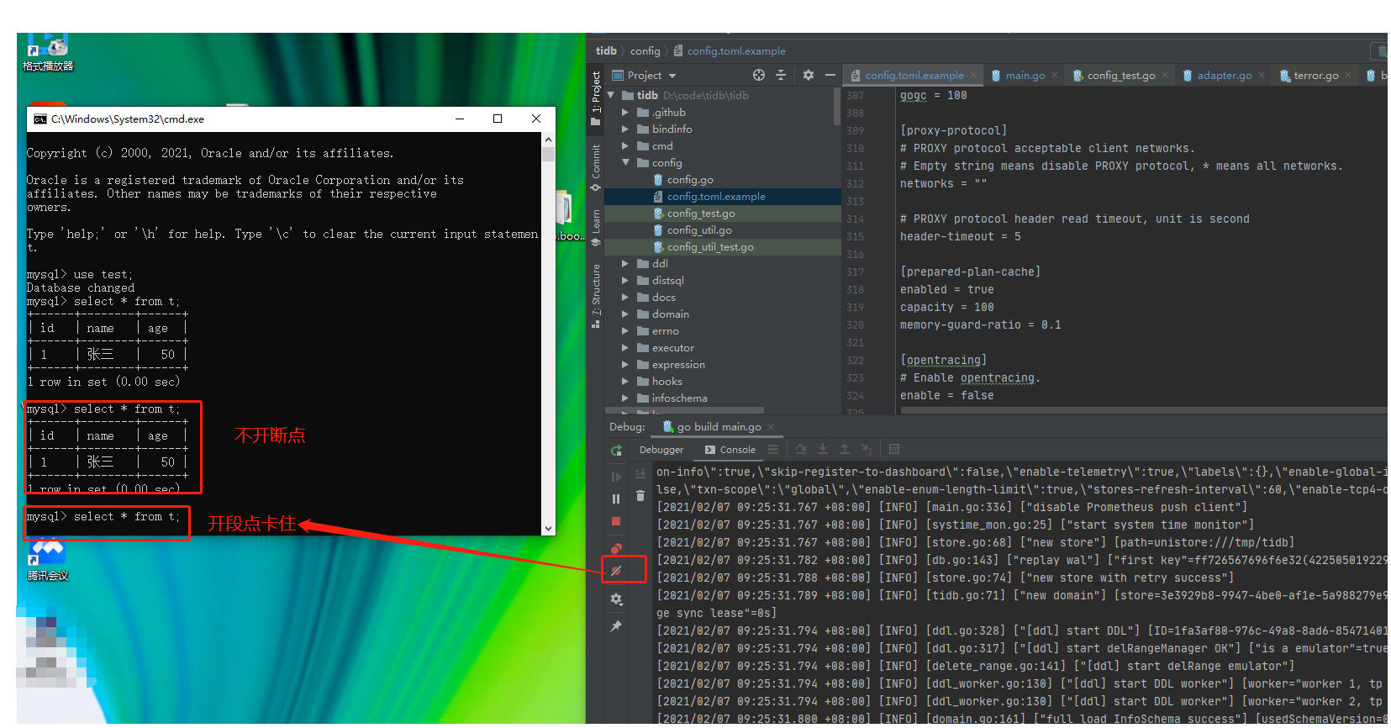Click the Rerun debug session icon
The image size is (1391, 728).
[x=616, y=451]
